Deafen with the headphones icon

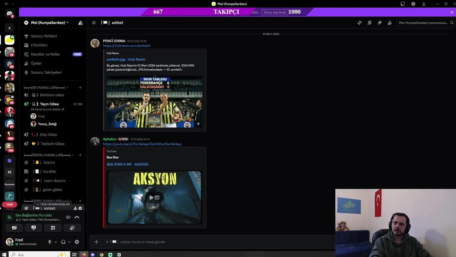[63, 242]
